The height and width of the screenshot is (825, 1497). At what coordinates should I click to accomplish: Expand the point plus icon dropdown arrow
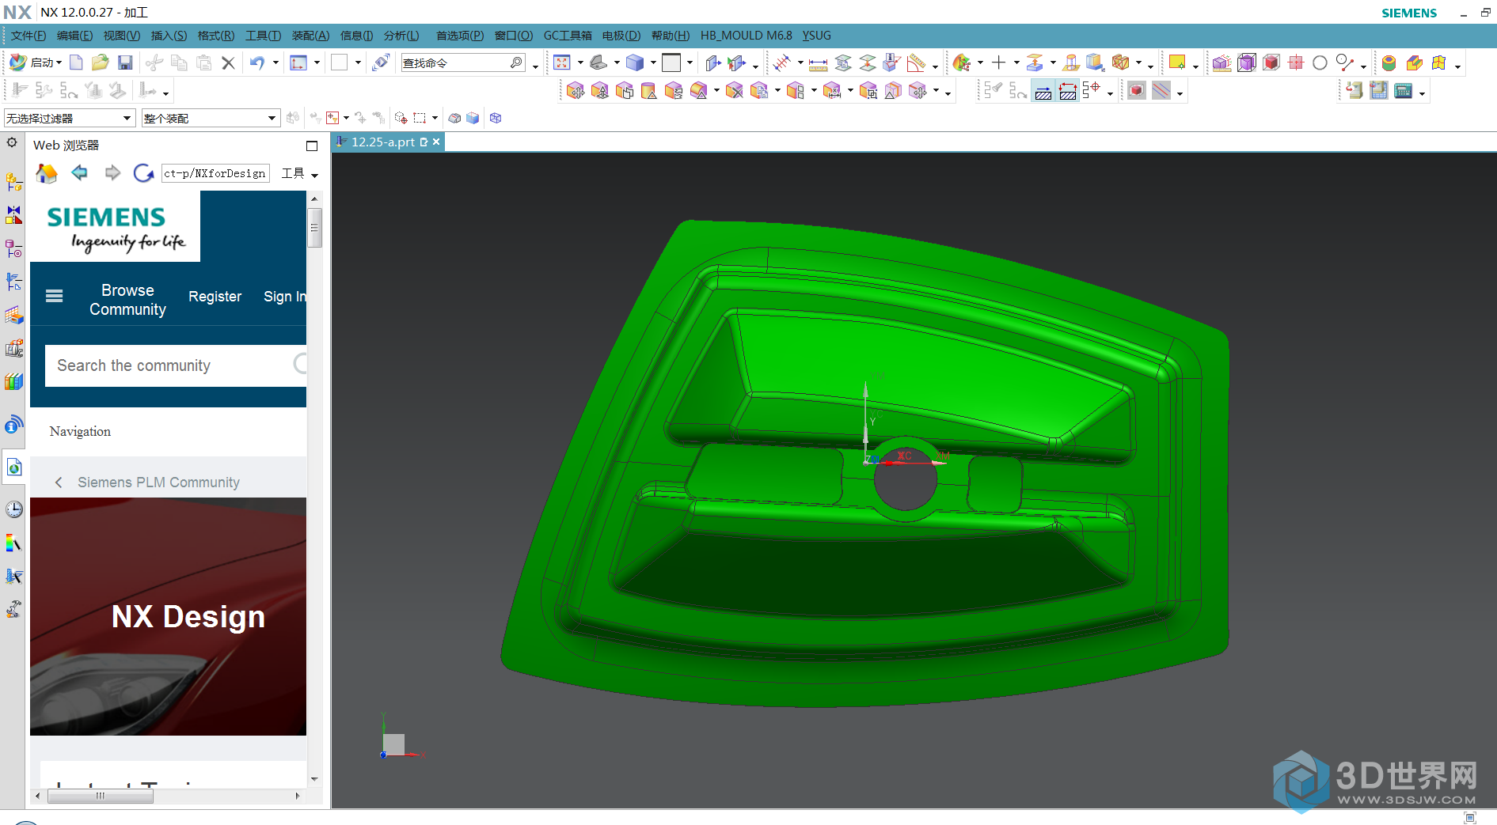(1016, 62)
